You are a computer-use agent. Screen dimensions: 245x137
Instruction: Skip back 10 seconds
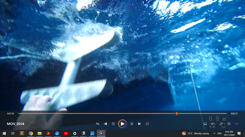pyautogui.click(x=113, y=124)
